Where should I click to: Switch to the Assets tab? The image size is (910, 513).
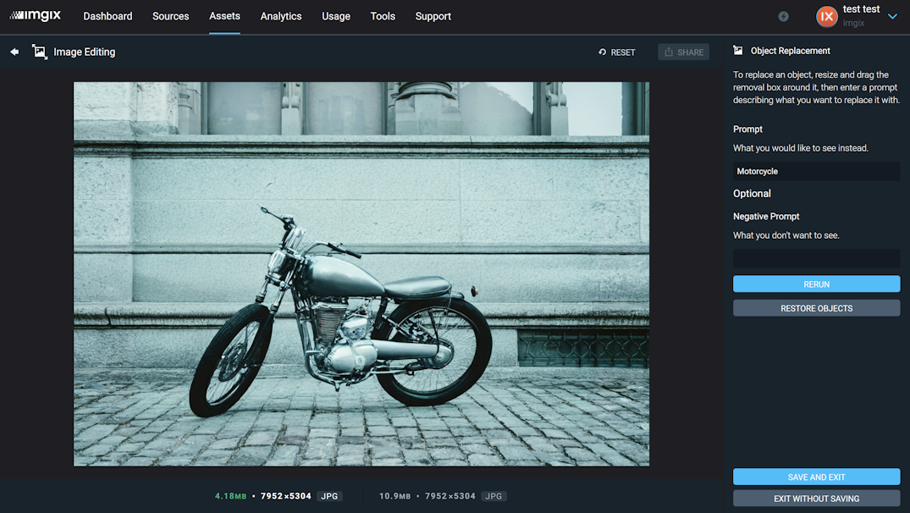click(x=224, y=15)
